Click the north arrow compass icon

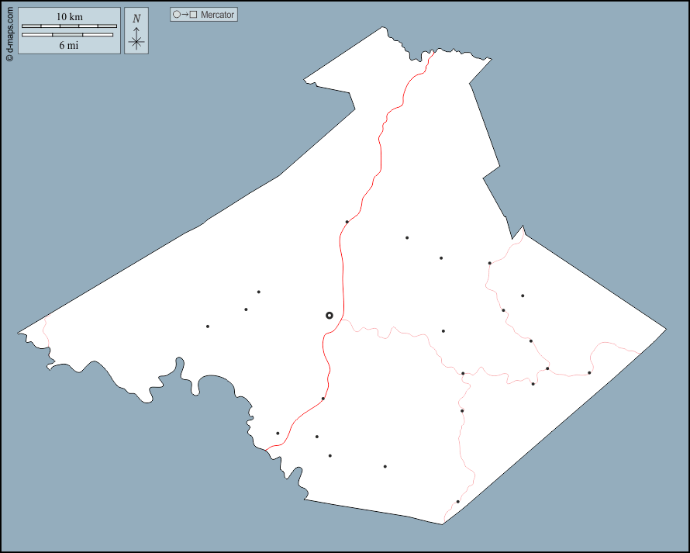[136, 39]
